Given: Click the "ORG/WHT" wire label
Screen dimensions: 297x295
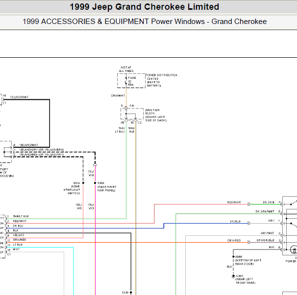Looking at the screenshot, I should pos(118,96).
